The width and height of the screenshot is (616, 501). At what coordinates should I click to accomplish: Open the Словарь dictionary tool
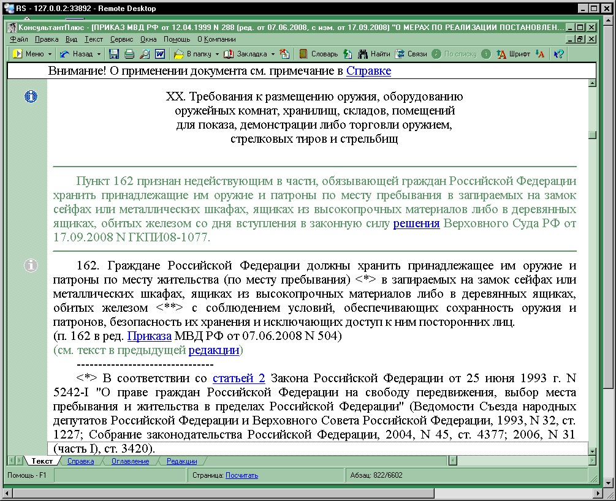coord(318,54)
